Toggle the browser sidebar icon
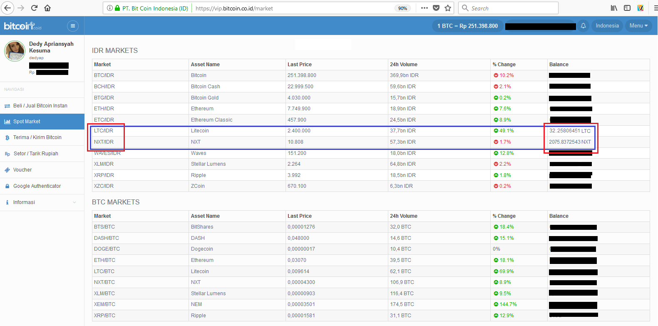This screenshot has height=326, width=658. coord(627,8)
